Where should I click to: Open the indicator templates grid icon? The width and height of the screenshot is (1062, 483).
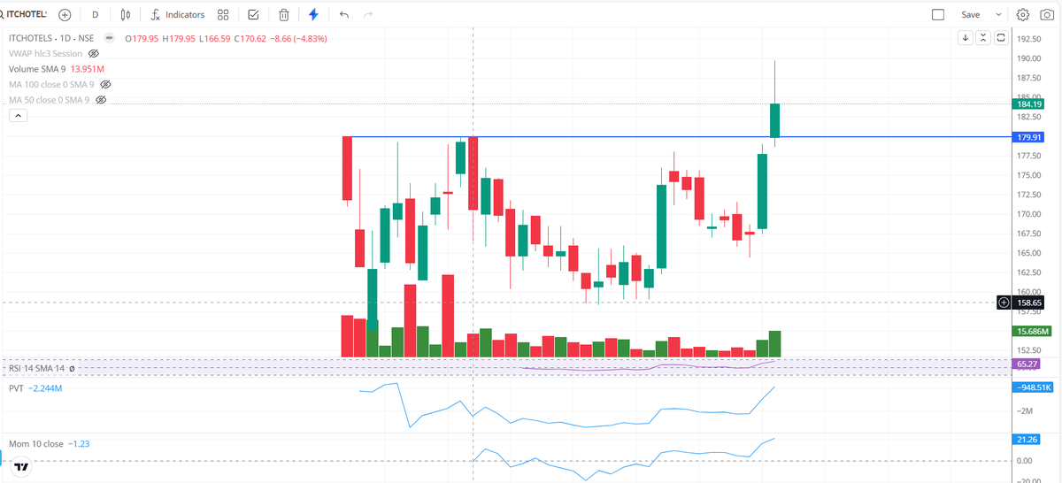(x=224, y=15)
